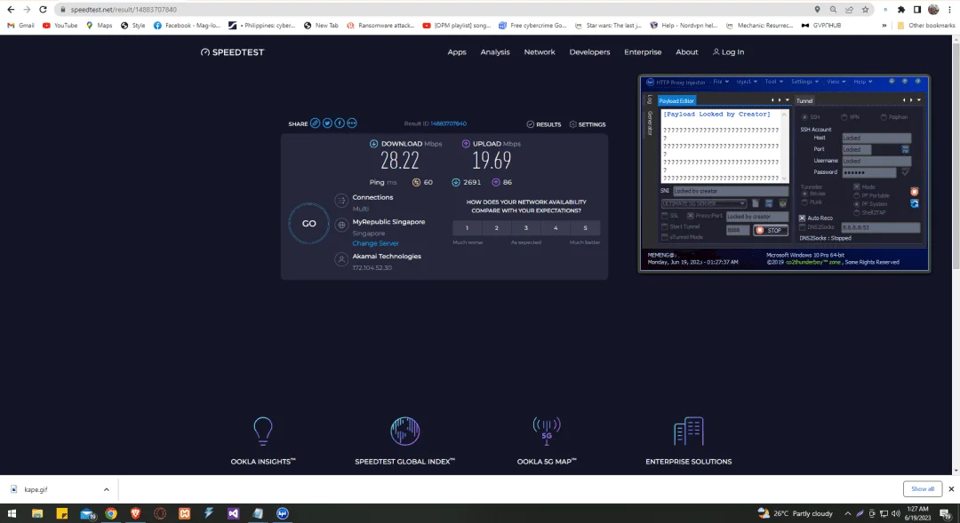Open File menu in HTTP Proxy Injector
Viewport: 960px width, 523px height.
pos(721,82)
